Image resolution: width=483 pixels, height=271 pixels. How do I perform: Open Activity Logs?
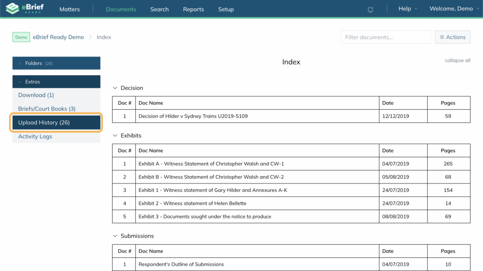[35, 136]
